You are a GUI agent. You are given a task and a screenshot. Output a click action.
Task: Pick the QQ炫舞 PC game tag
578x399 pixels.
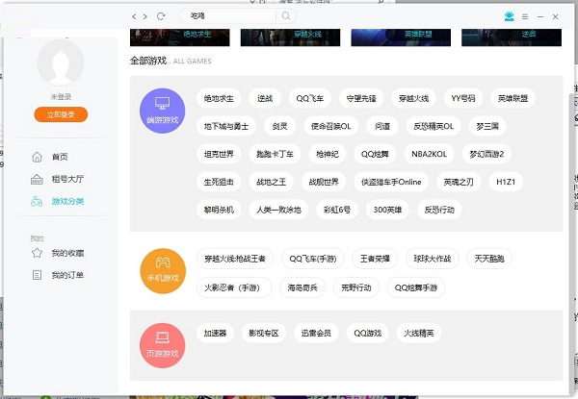tap(375, 154)
